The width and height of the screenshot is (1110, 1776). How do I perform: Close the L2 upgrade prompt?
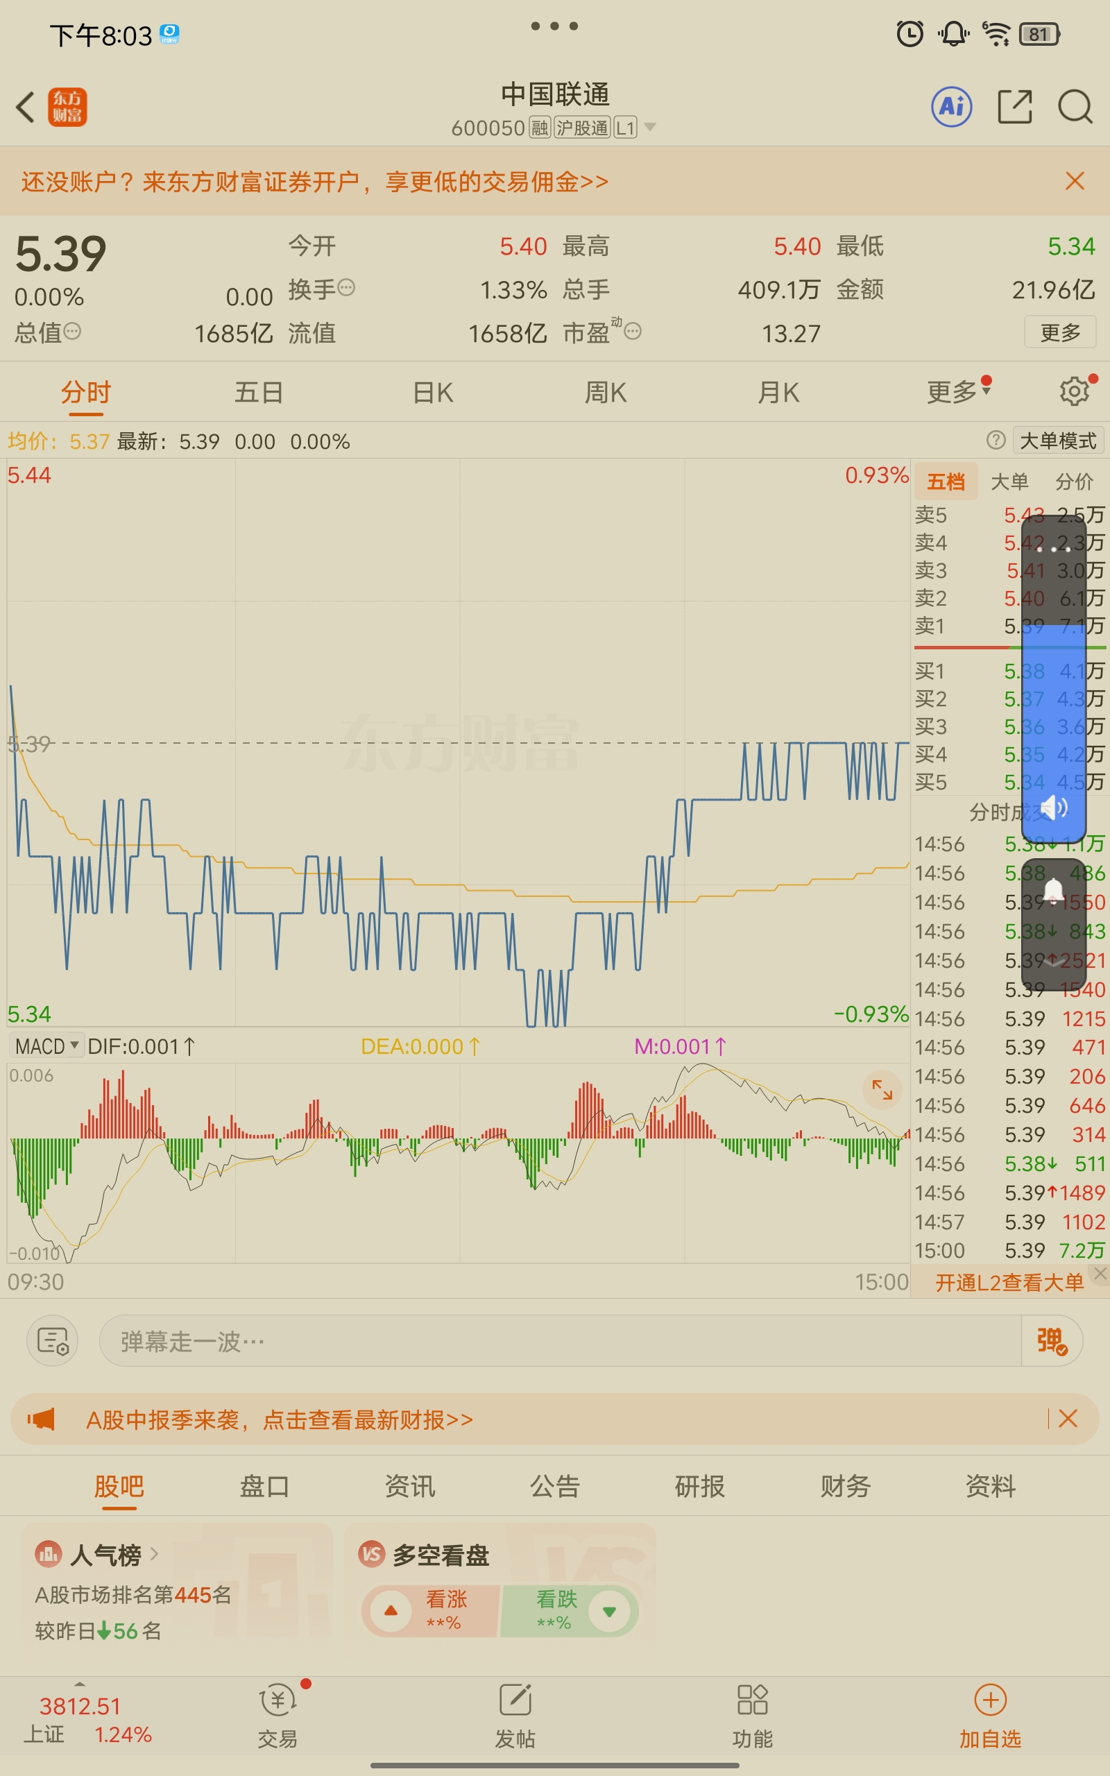[1100, 1273]
